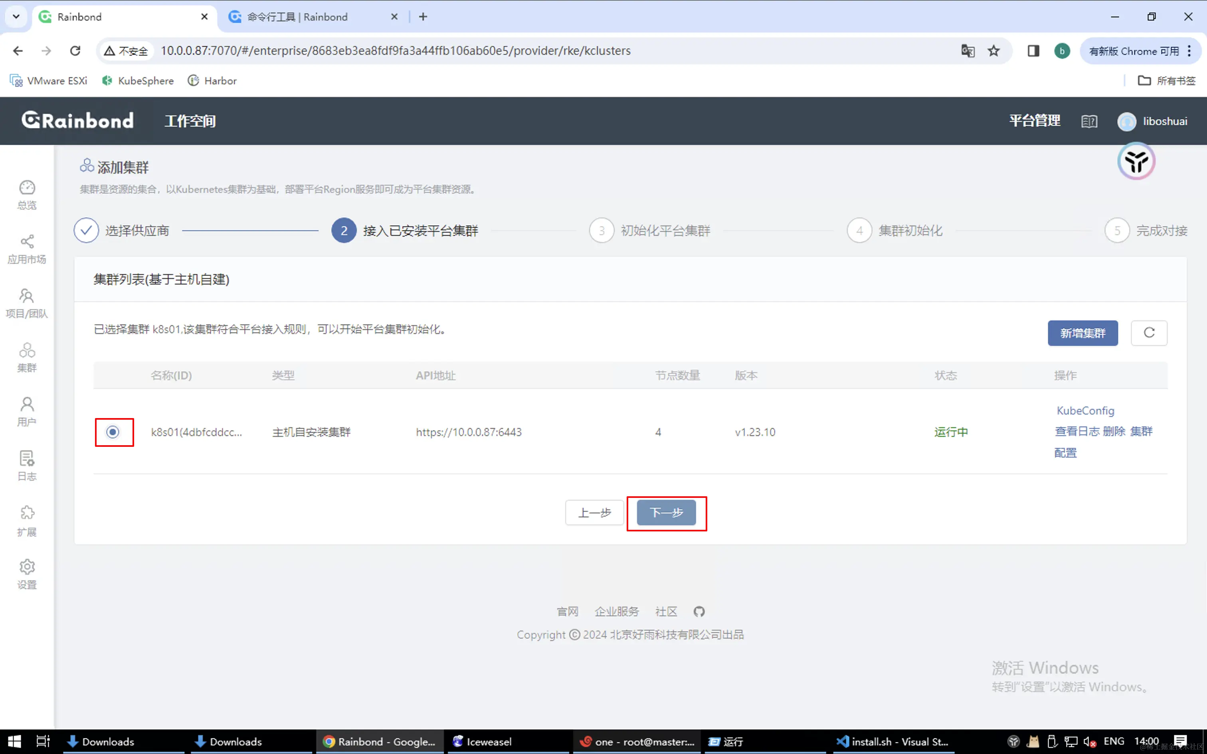
Task: Bookmark the page with the star icon
Action: coord(993,50)
